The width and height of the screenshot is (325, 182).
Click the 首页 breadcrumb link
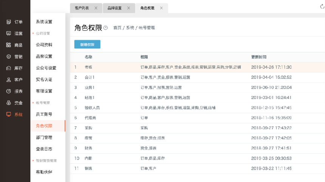pos(117,28)
